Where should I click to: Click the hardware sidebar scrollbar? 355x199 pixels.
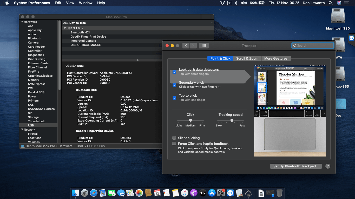pyautogui.click(x=60, y=55)
